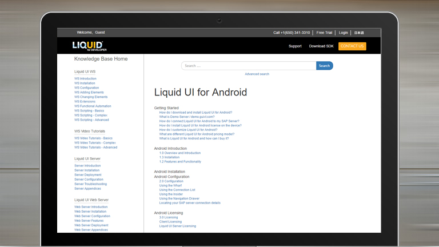The image size is (439, 247).
Task: Open the Support menu item
Action: [x=295, y=46]
